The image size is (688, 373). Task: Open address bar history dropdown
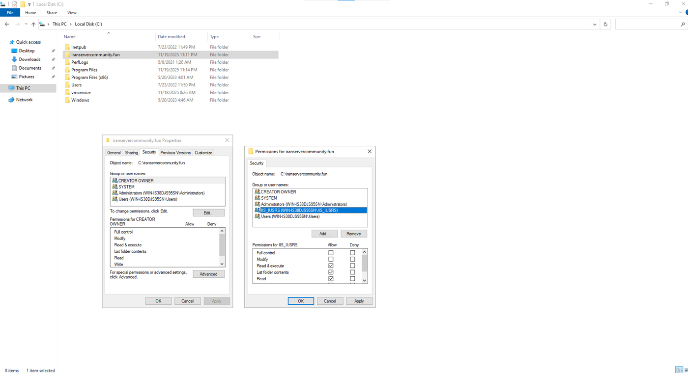pyautogui.click(x=595, y=24)
